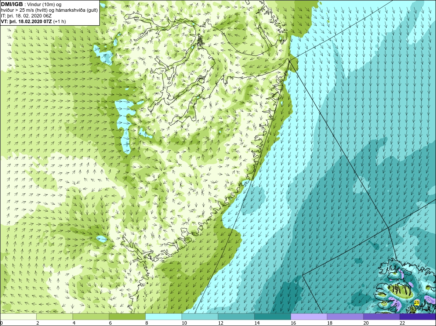Click the legend label '12'
Screen dimensions: 436x326
[221, 323]
